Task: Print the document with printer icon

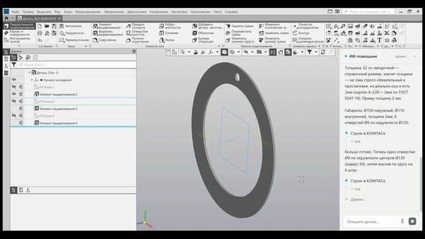Action: click(40, 33)
